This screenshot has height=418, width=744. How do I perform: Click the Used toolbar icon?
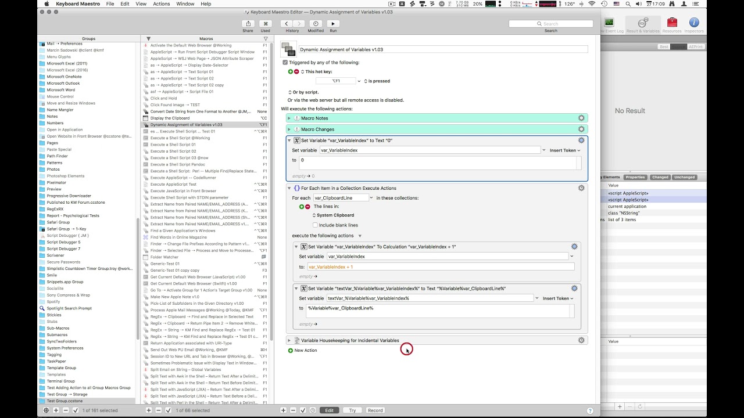(266, 24)
